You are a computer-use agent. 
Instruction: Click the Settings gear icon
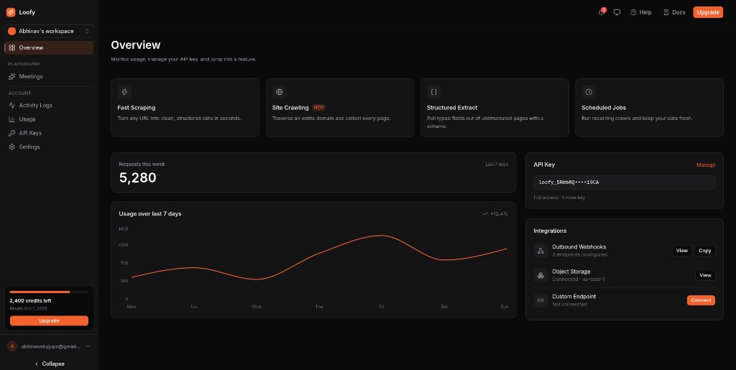tap(12, 147)
